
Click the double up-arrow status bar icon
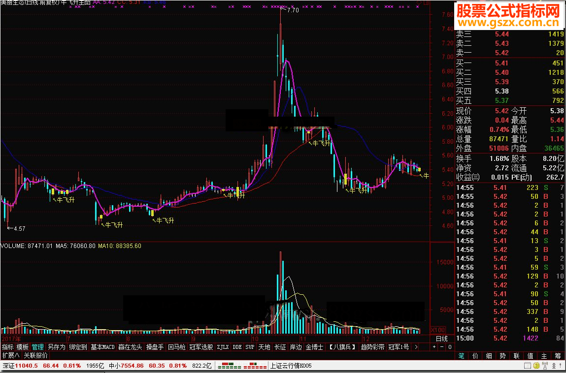554,366
